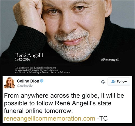Click the Celine Dion display name
Image resolution: width=135 pixels, height=126 pixels.
(28, 81)
